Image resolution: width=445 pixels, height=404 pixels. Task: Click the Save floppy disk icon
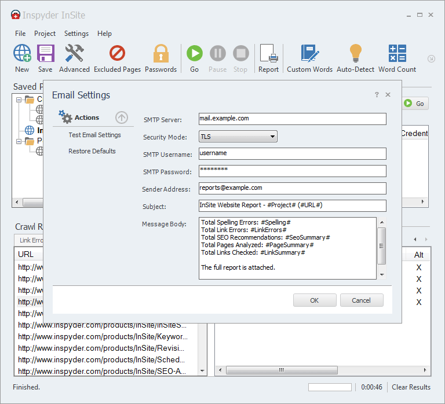(x=45, y=53)
